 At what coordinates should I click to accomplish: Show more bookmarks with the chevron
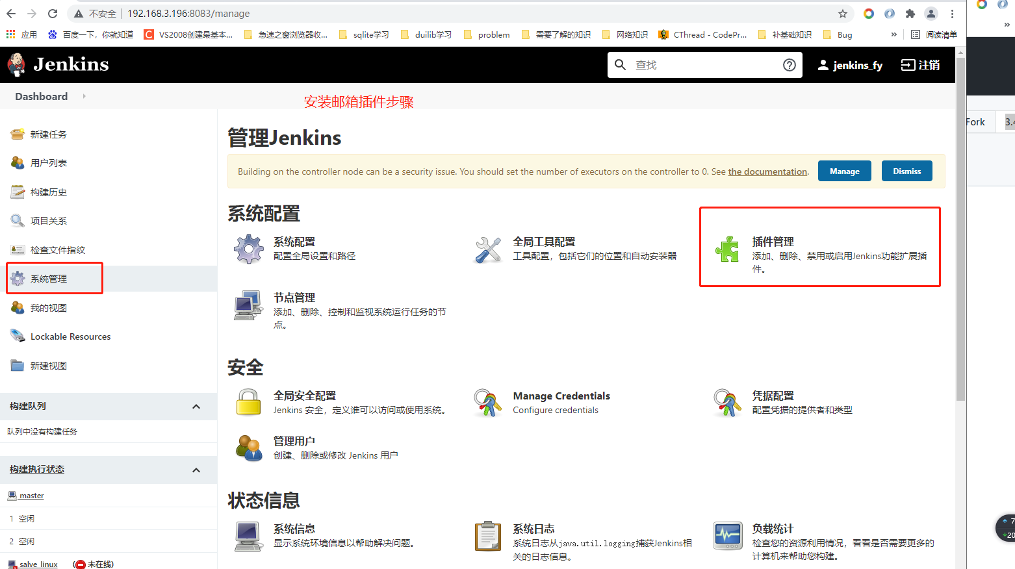coord(894,34)
